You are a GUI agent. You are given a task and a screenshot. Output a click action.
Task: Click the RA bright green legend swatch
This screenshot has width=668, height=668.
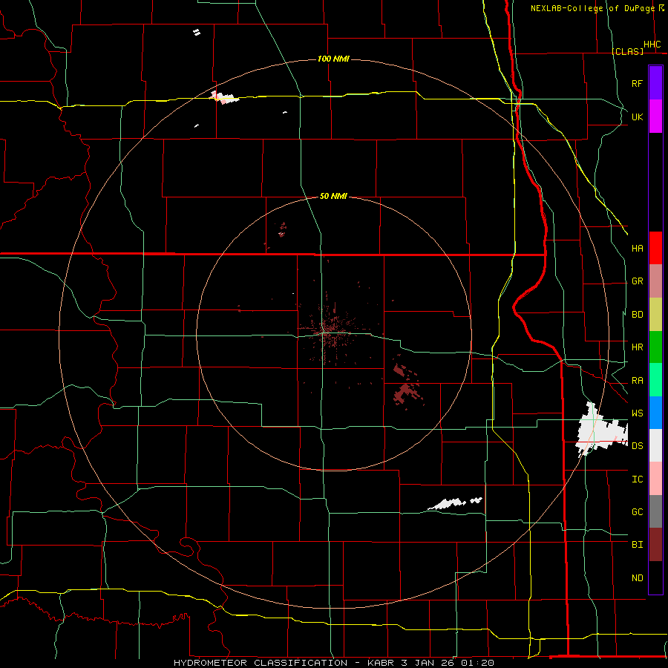(x=655, y=380)
